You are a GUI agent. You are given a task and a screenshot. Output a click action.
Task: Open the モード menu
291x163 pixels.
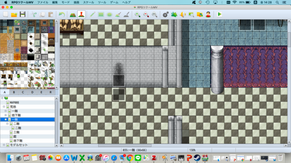(x=65, y=2)
